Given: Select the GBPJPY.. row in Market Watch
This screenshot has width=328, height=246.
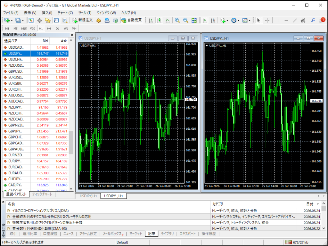Looking at the screenshot, I should [35, 131].
